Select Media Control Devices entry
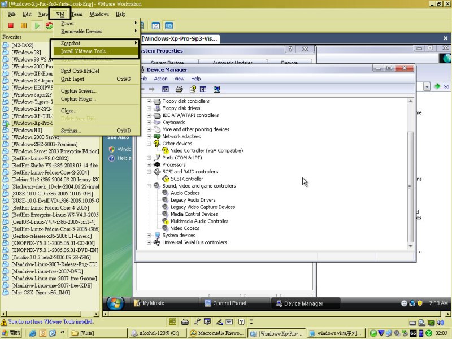The width and height of the screenshot is (452, 339). pyautogui.click(x=194, y=214)
